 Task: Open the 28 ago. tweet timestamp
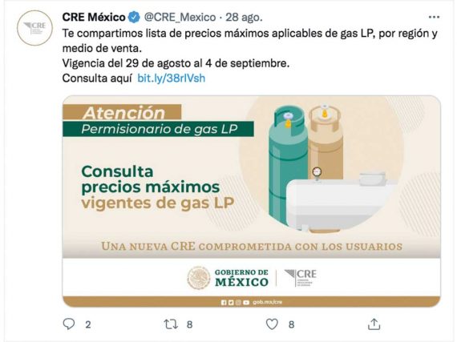244,18
